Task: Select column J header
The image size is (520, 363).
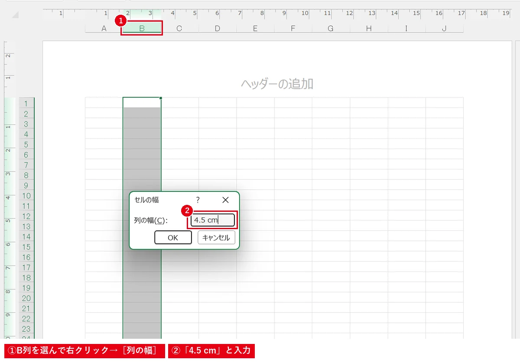Action: pos(444,29)
